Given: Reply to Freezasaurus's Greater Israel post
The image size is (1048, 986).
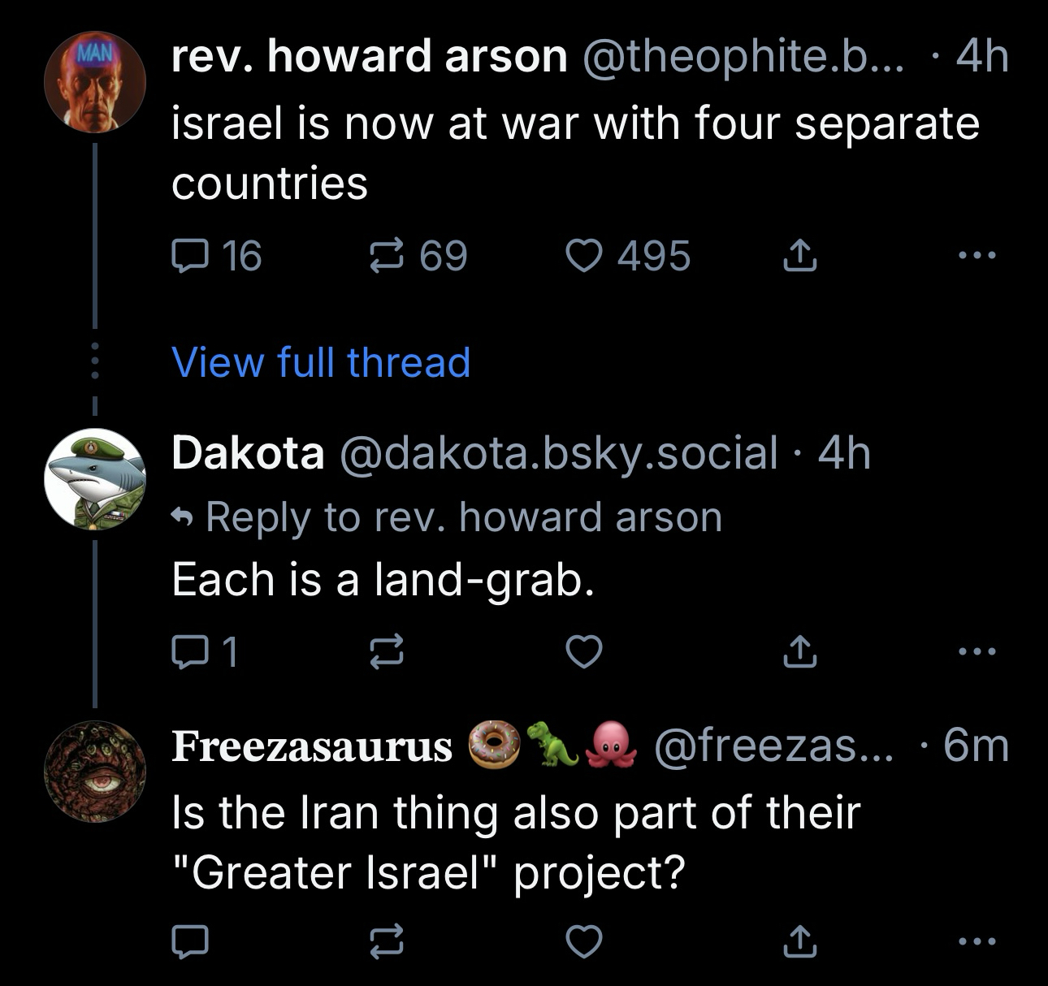Looking at the screenshot, I should point(190,941).
